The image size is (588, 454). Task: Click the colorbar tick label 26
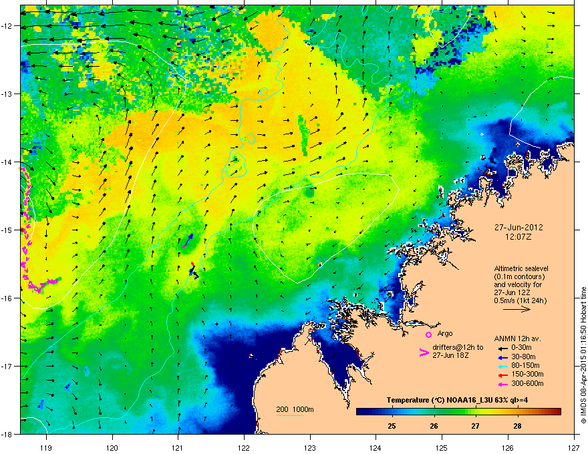pyautogui.click(x=434, y=426)
